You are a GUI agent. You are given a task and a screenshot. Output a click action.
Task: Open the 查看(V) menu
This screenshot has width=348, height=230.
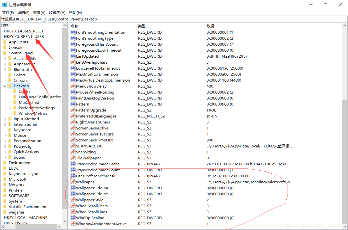[x=39, y=12]
